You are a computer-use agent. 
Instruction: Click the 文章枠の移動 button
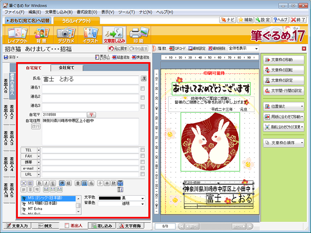coord(284,60)
